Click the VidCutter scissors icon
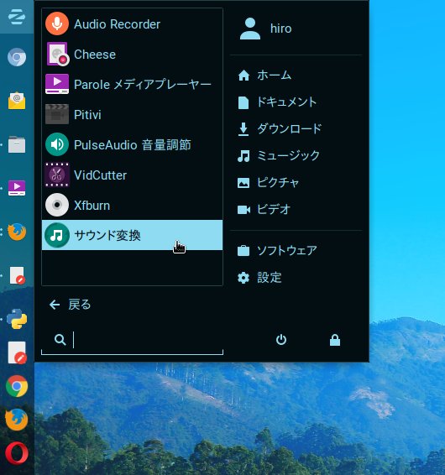This screenshot has height=475, width=445. 57,175
